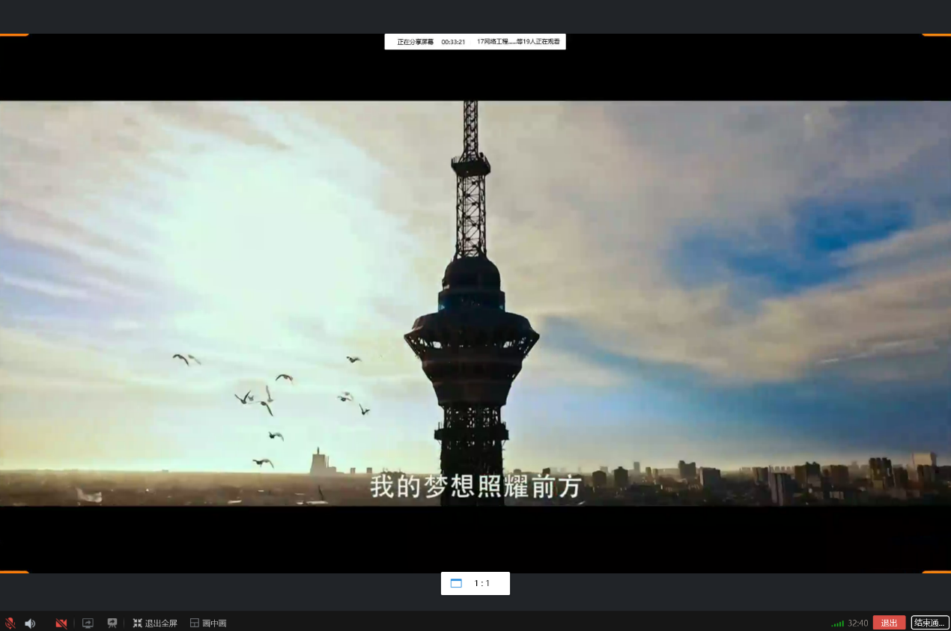Open the viewer list showing 19人正在观看
Viewport: 951px width, 631px height.
518,42
